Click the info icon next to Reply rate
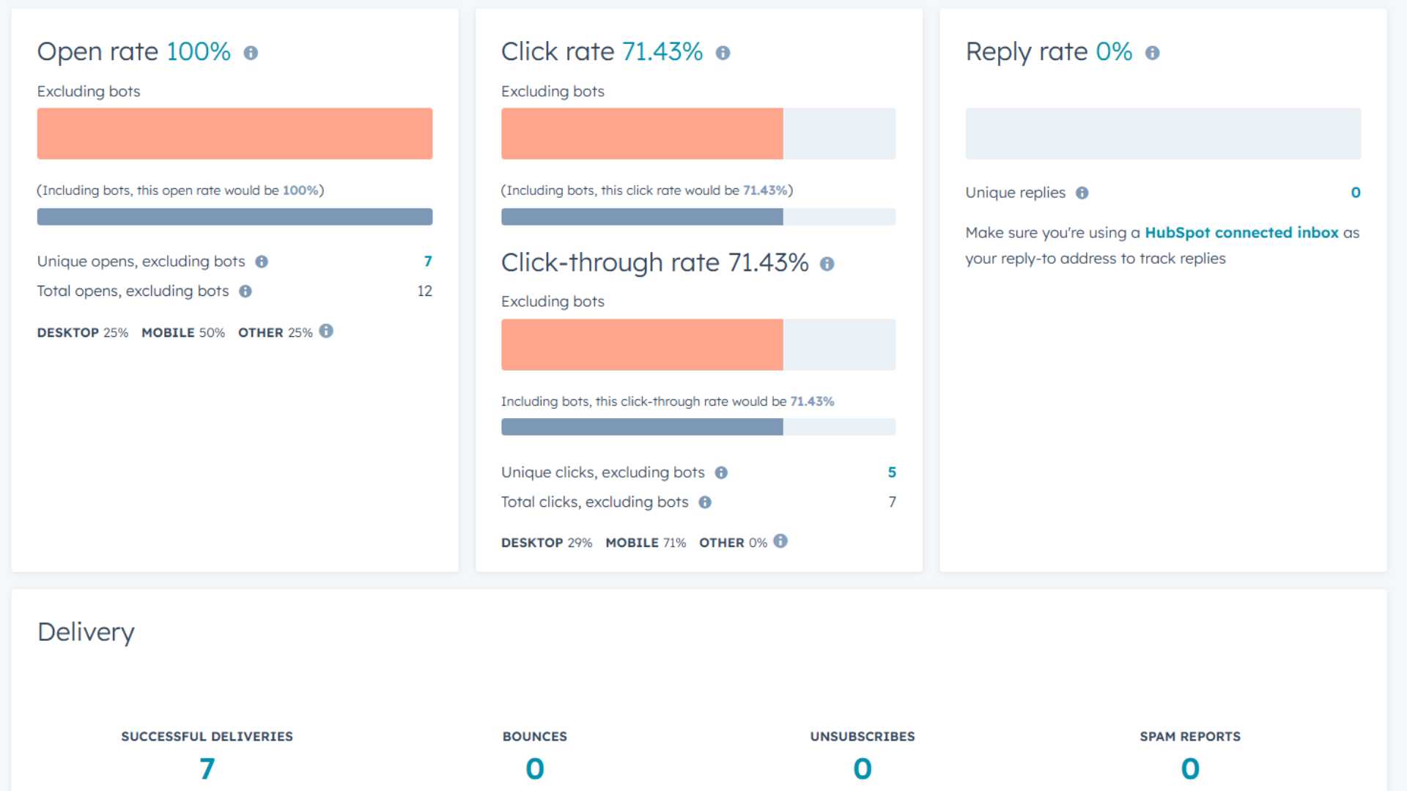 point(1152,53)
